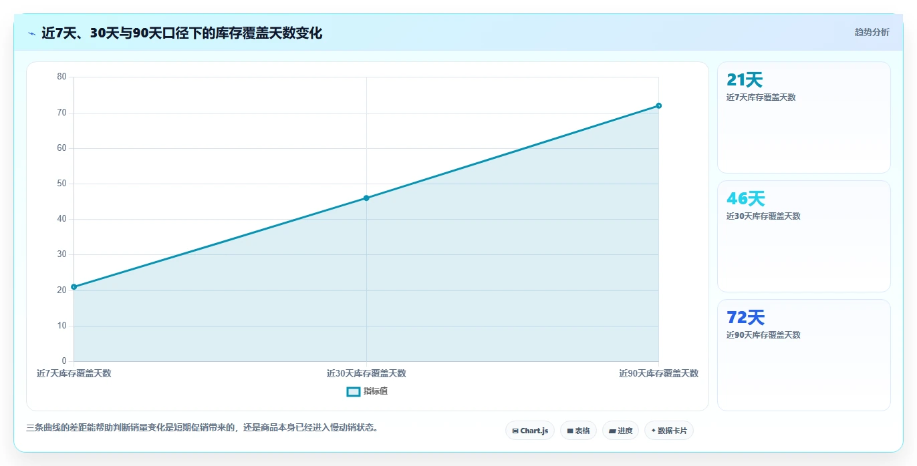Screen dimensions: 917x466
Task: Select the 表格 chip button
Action: tap(578, 431)
